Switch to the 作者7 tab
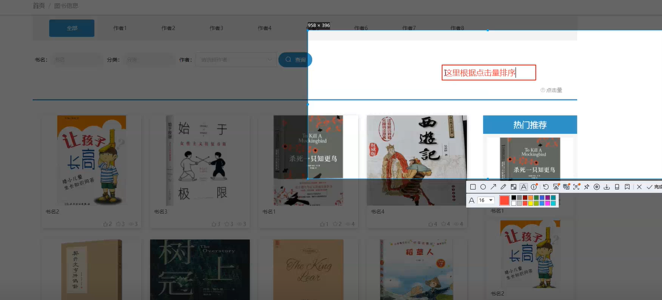 [409, 28]
